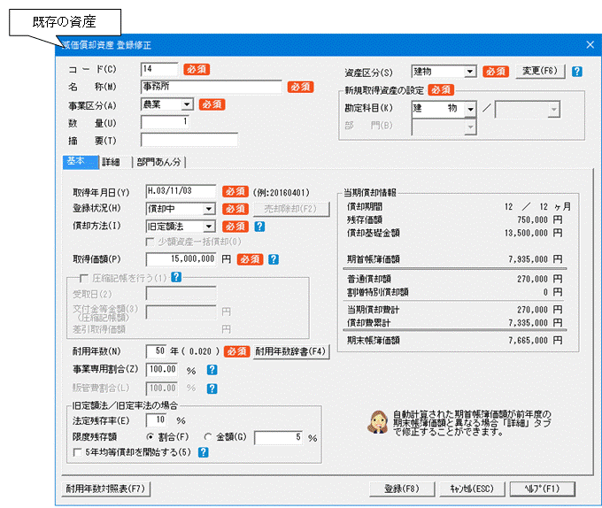Screen dimensions: 602x508
Task: Click キャンセル(ESC) button
Action: (x=472, y=489)
